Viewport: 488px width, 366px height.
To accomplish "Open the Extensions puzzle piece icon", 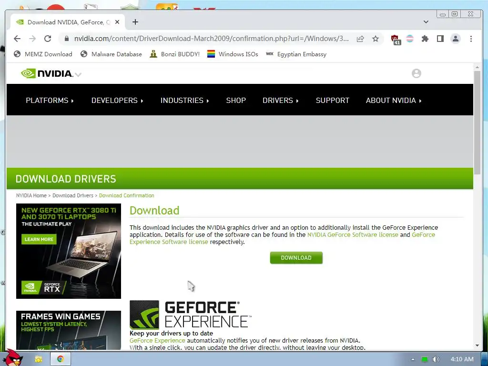I will coord(425,39).
